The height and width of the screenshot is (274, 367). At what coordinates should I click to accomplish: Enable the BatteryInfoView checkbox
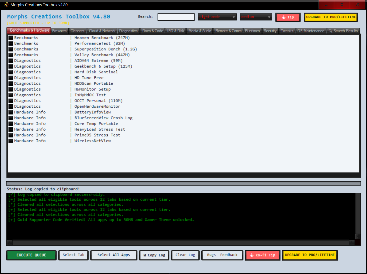click(x=11, y=112)
